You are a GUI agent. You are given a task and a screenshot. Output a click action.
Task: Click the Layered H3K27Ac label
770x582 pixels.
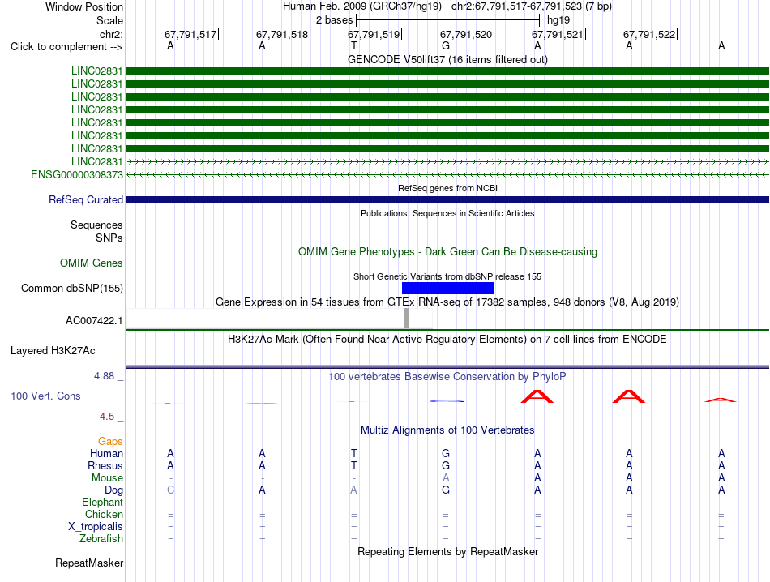click(53, 351)
